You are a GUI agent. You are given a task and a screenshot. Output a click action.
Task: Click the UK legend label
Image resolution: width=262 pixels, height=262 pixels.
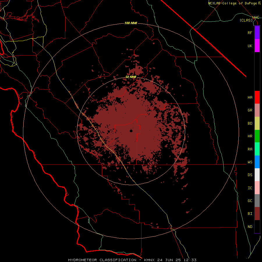(x=250, y=46)
